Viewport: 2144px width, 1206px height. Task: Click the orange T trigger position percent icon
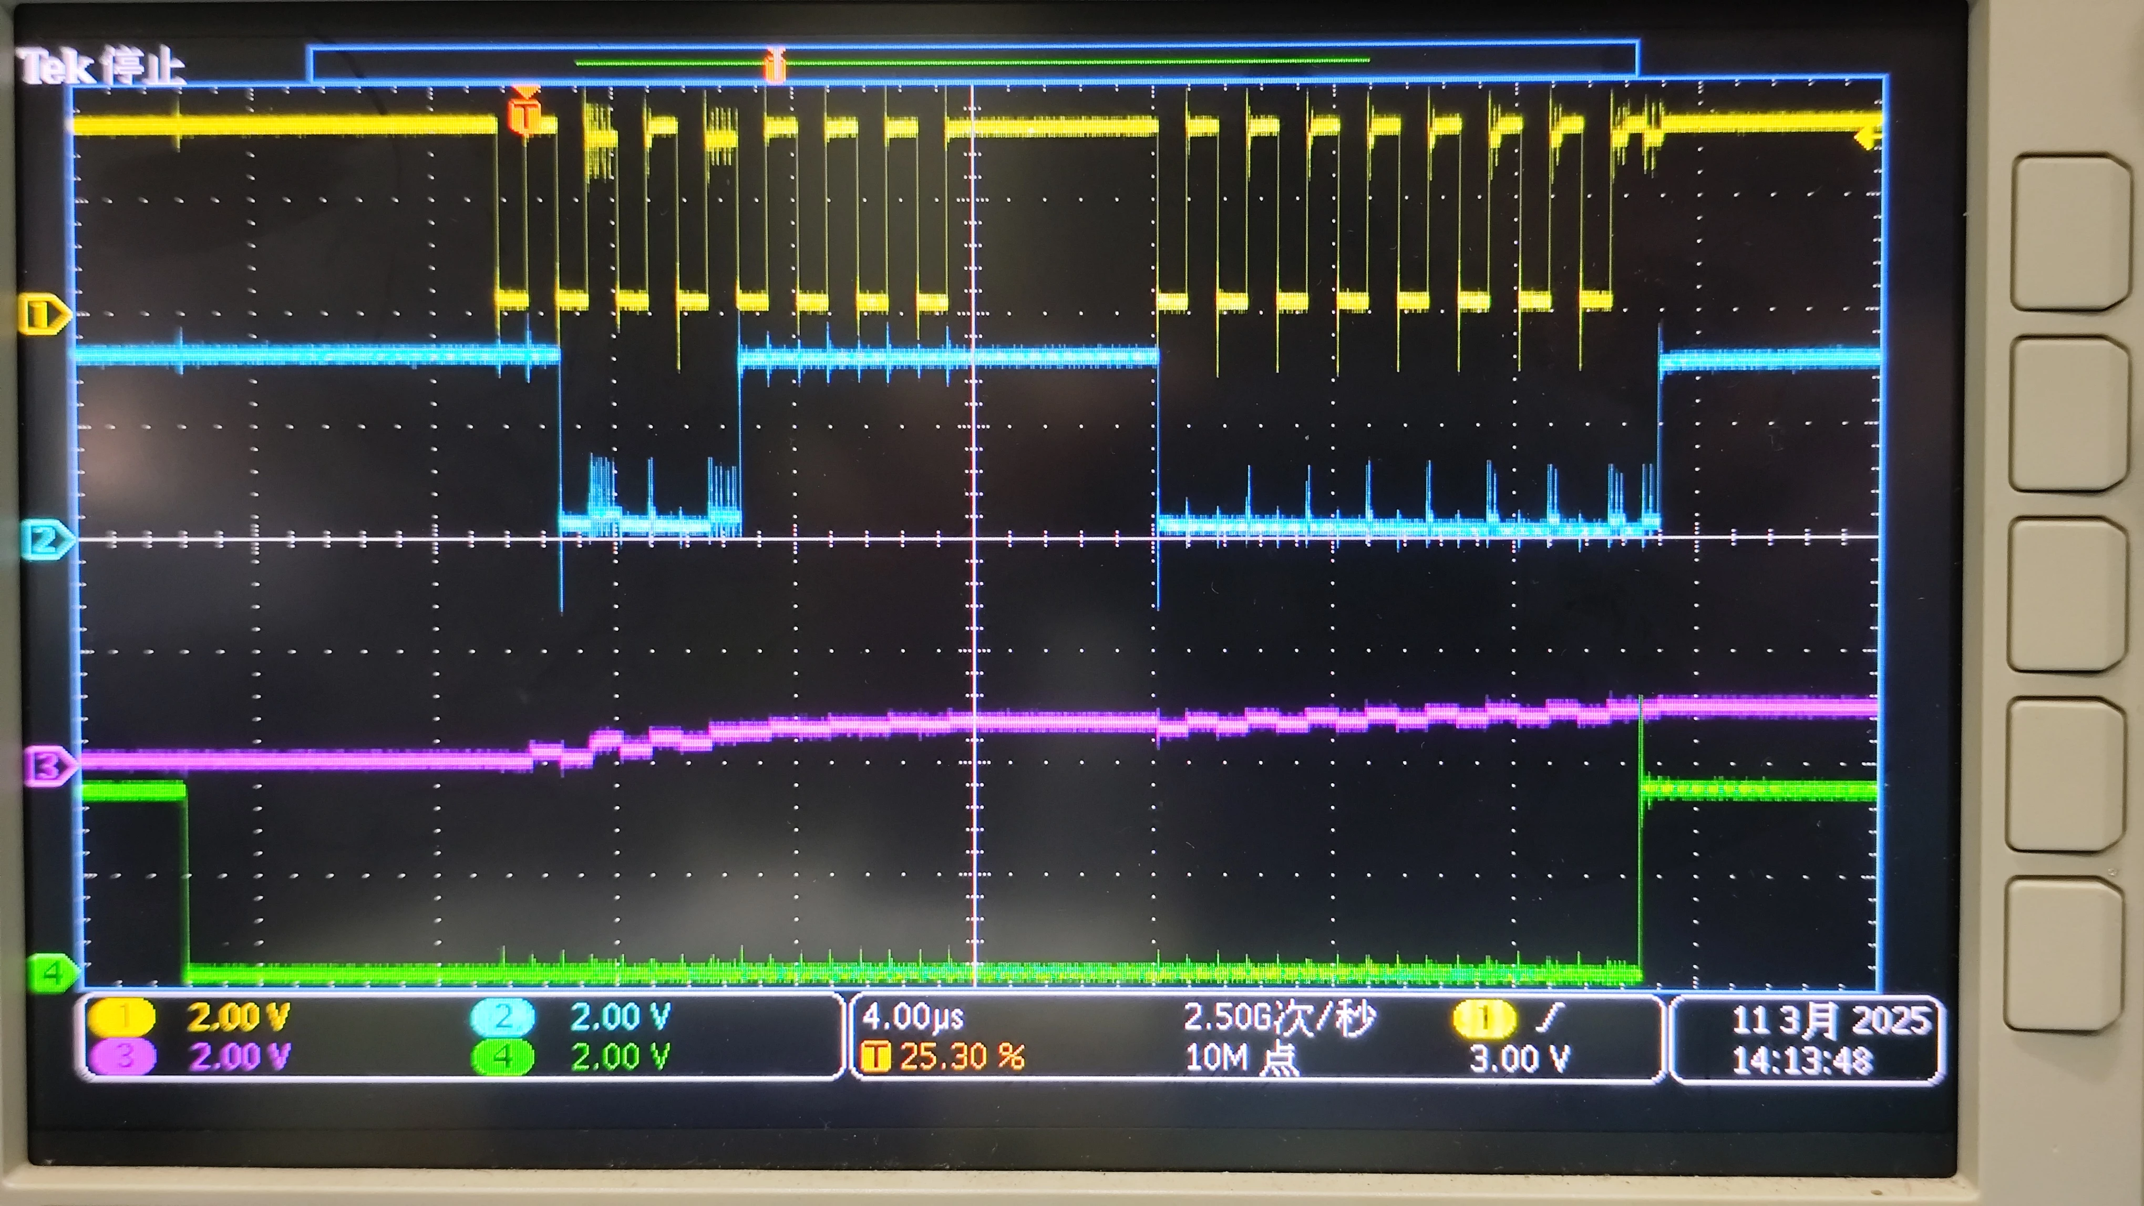click(877, 1057)
